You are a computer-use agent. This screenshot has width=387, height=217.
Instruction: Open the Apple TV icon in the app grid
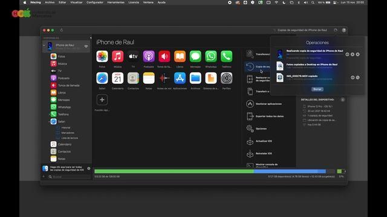pos(133,56)
